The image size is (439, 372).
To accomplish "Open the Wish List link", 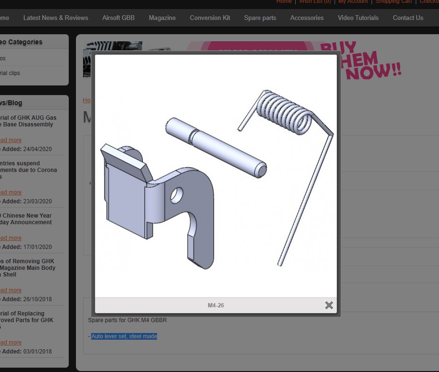I will [x=315, y=2].
